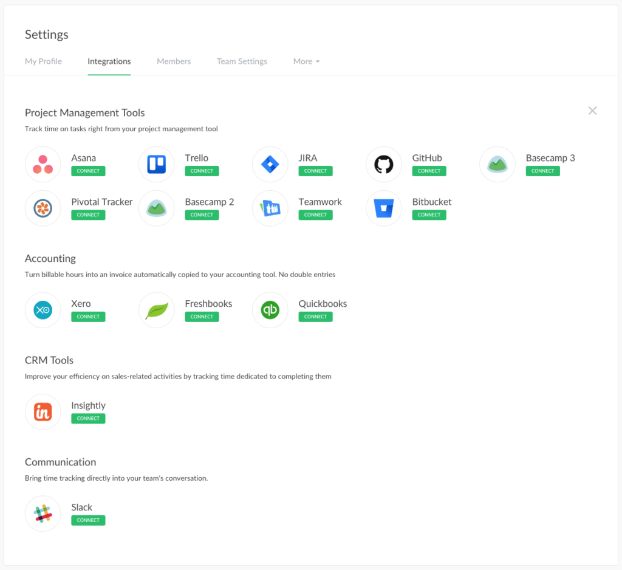Click the Teamwork integration icon

[270, 208]
